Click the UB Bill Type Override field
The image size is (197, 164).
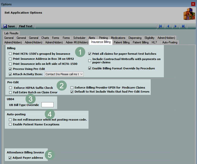(x=47, y=105)
